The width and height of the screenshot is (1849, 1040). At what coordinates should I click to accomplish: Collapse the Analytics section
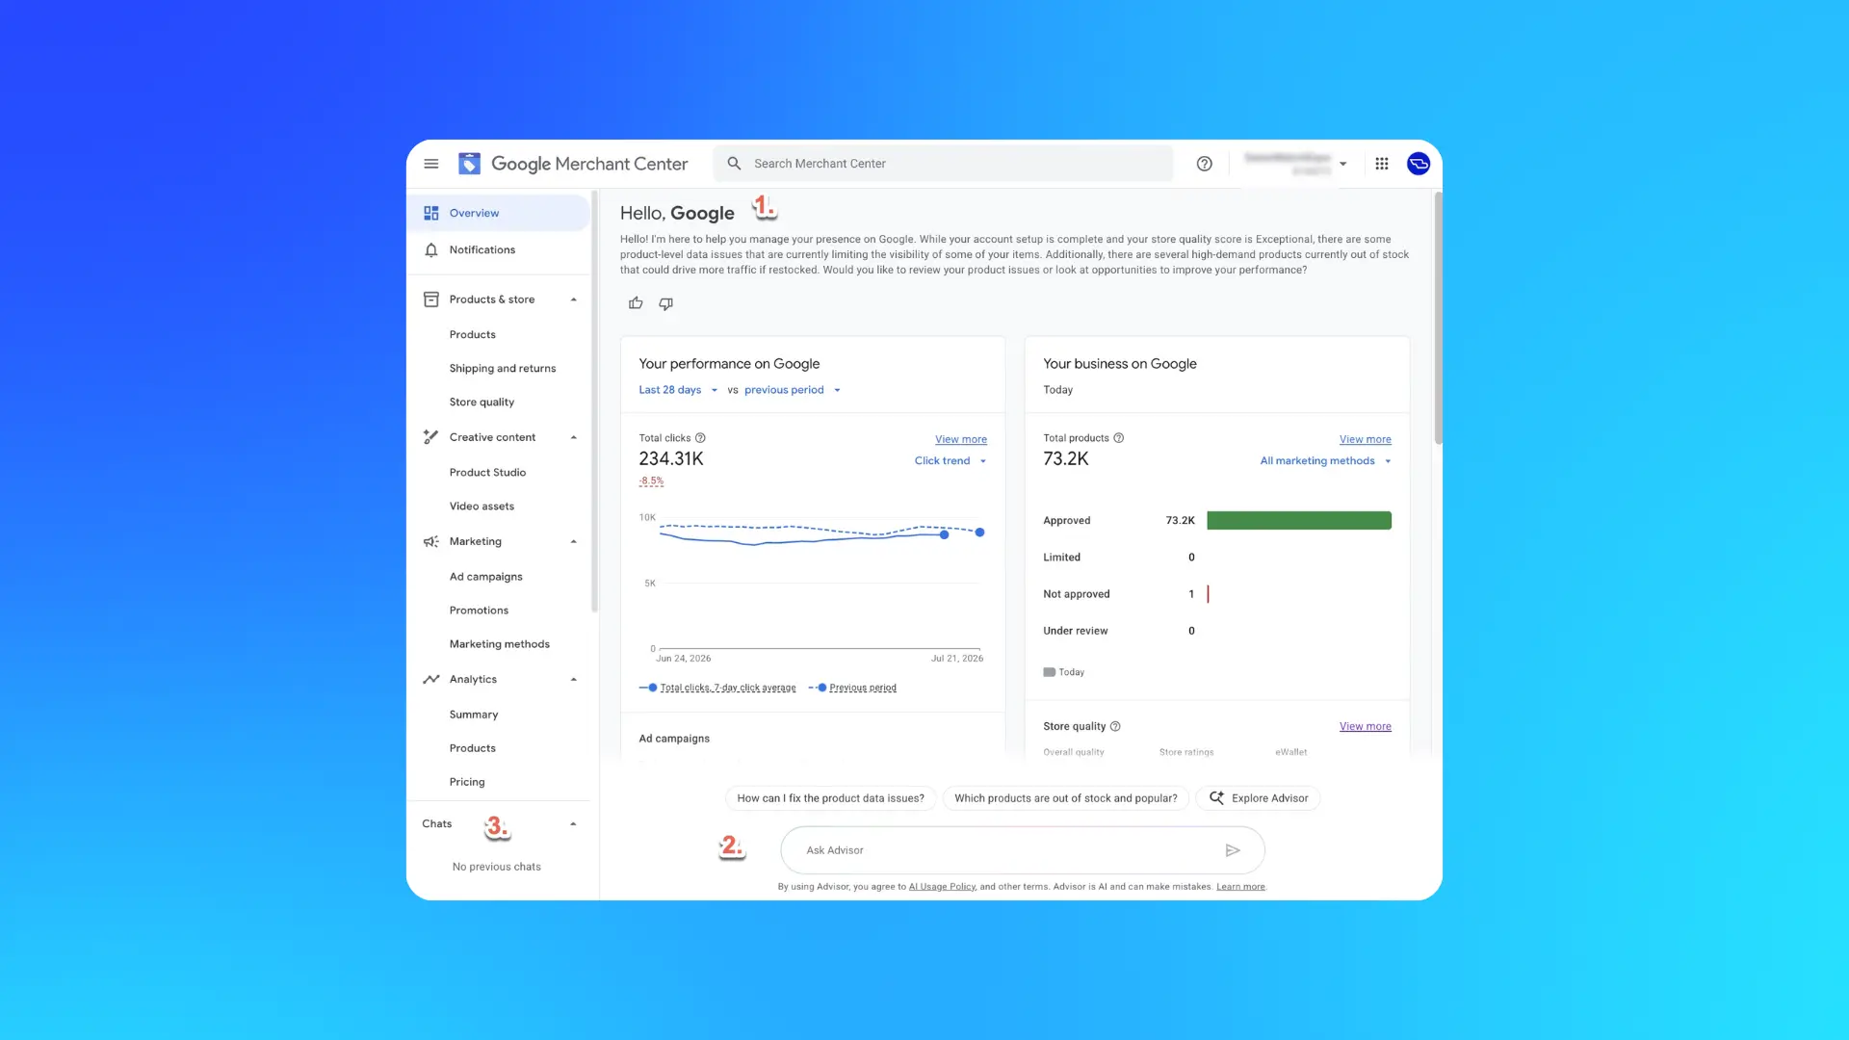click(x=573, y=679)
